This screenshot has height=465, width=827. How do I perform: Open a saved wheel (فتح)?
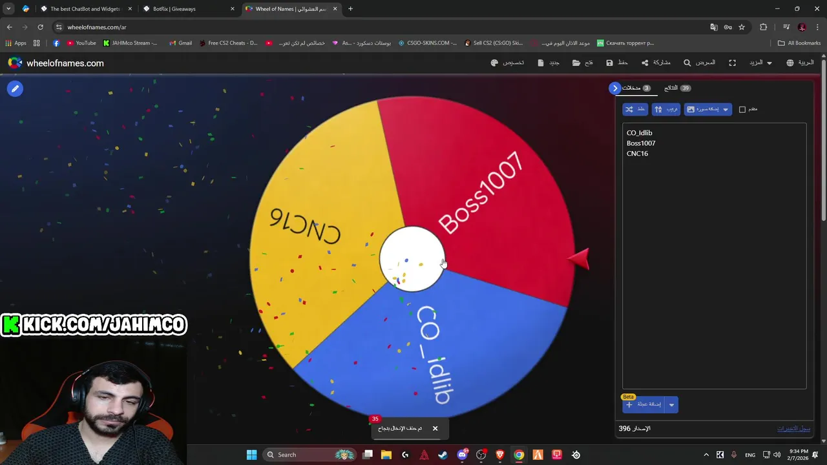(x=583, y=63)
